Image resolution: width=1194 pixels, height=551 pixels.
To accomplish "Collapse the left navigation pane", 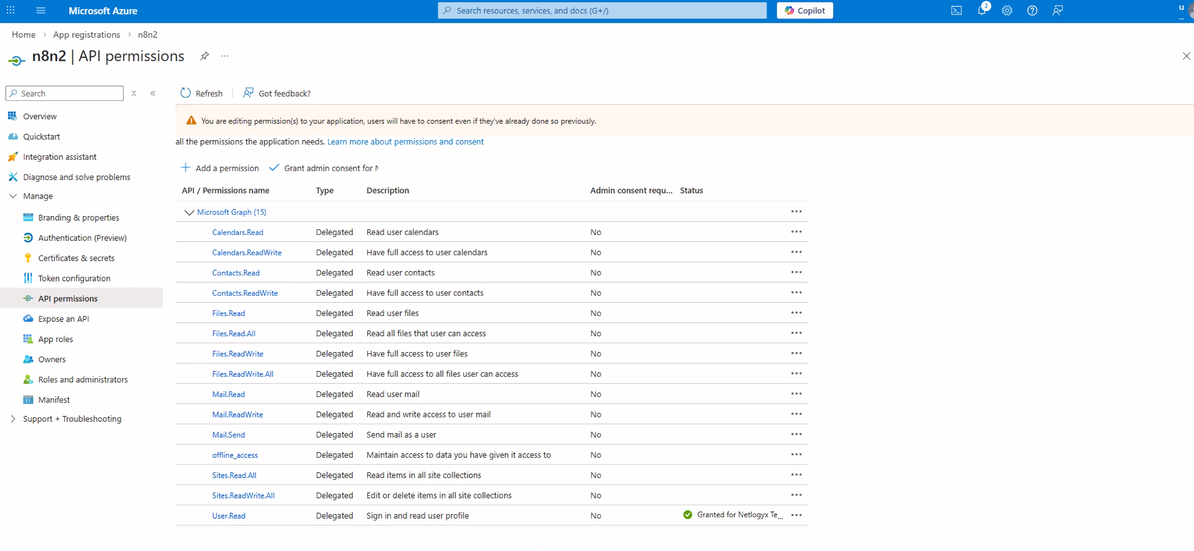I will pos(153,93).
